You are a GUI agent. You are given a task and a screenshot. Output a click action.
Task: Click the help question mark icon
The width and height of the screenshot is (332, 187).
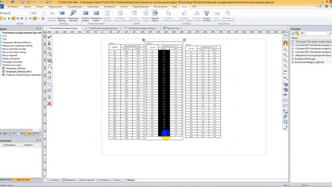[321, 7]
